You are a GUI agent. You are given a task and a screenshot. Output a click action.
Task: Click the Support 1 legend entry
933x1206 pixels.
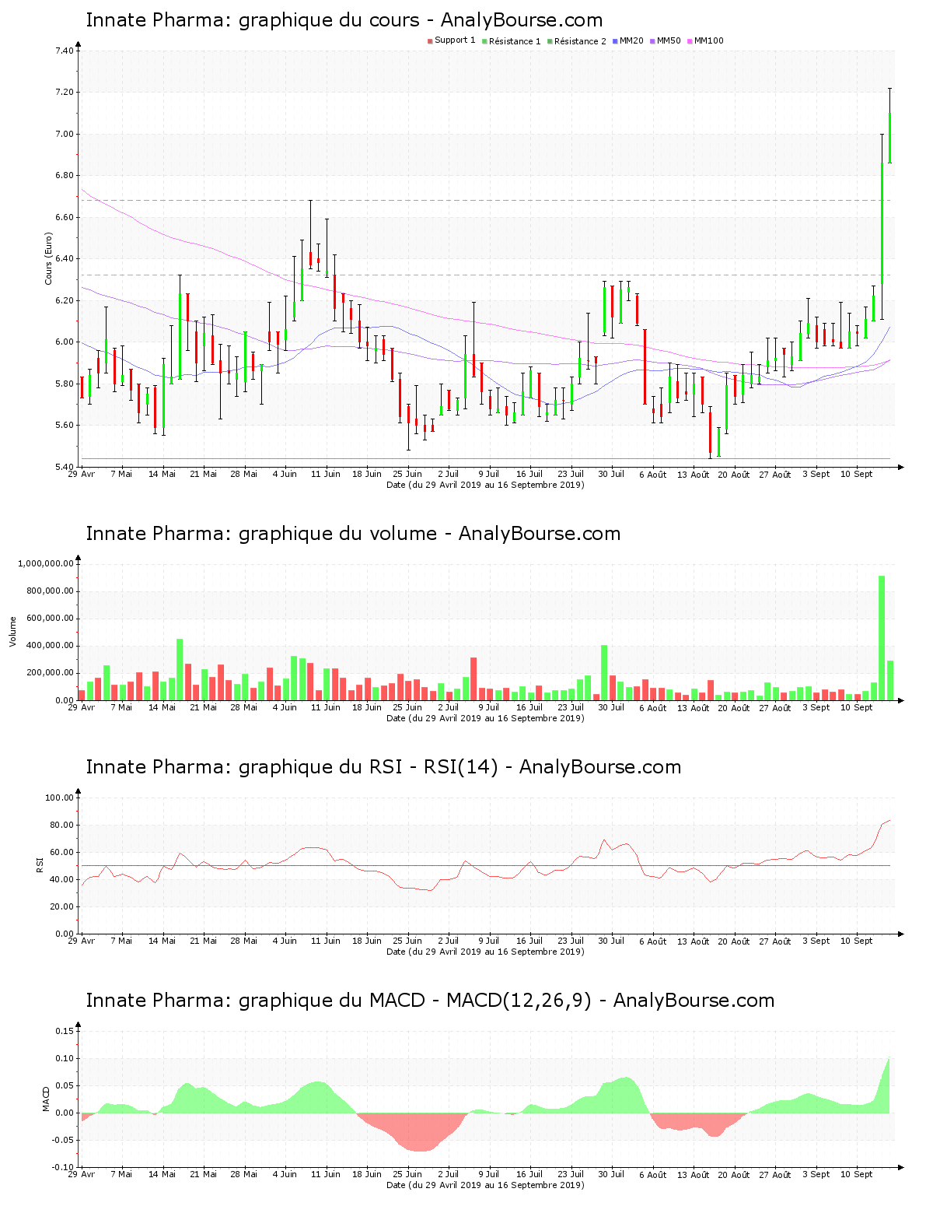click(x=451, y=40)
